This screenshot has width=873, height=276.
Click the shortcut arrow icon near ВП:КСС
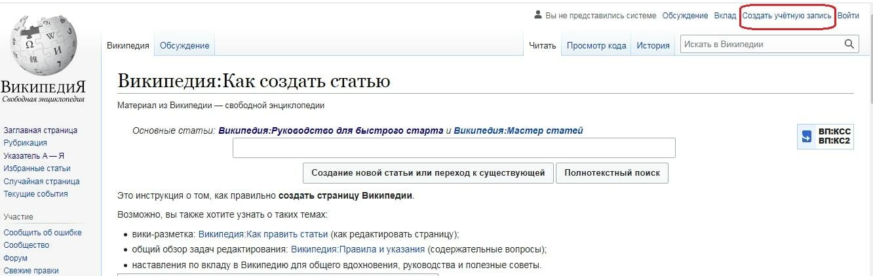point(807,137)
